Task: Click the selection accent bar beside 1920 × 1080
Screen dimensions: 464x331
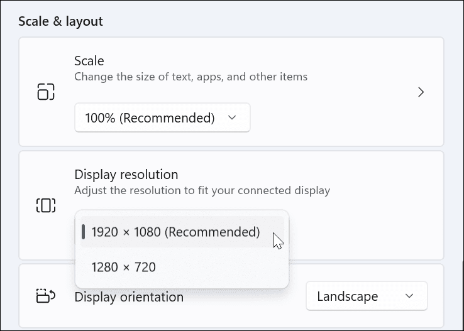Action: 84,232
